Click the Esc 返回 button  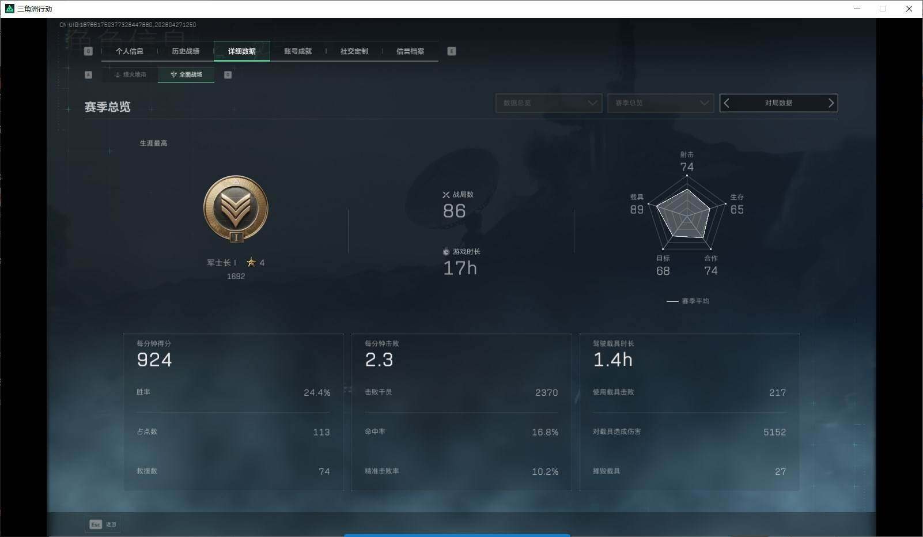[x=103, y=524]
